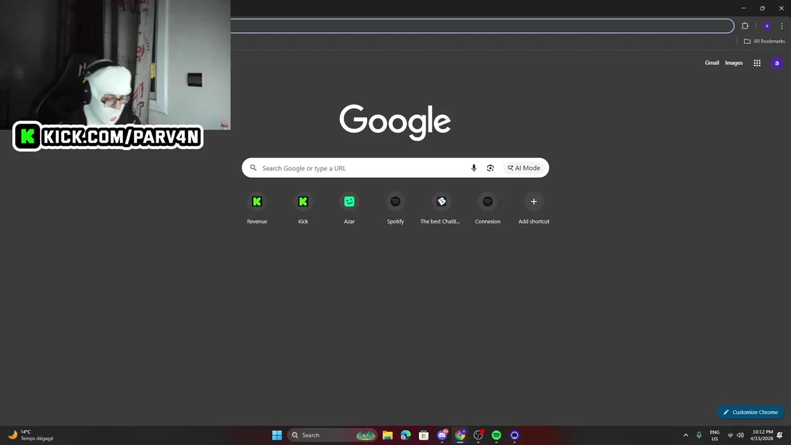Open the Windows Start menu
This screenshot has height=445, width=791.
pyautogui.click(x=277, y=435)
